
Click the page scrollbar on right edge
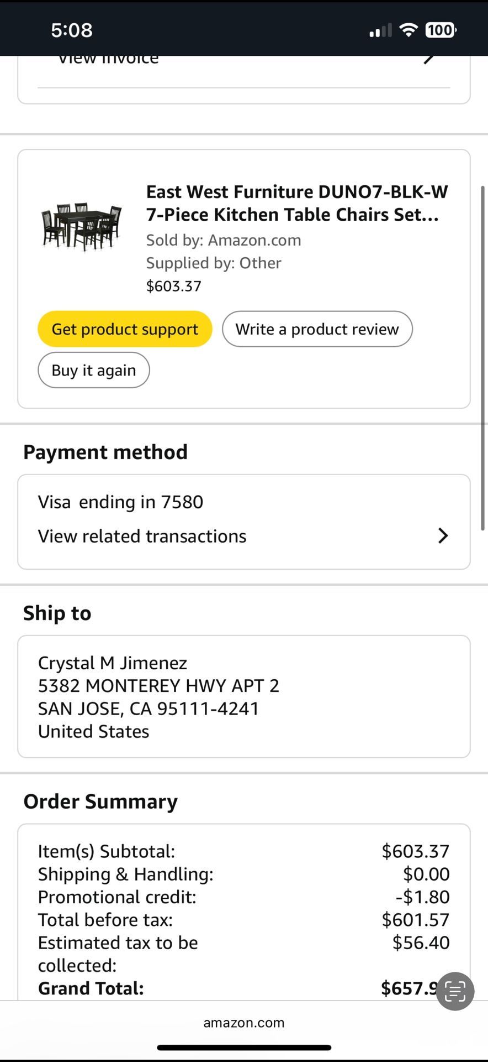(483, 358)
